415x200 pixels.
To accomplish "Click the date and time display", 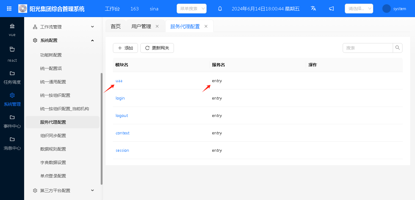I will 266,9.
